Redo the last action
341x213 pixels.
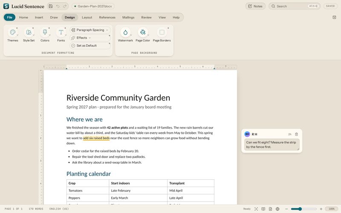pyautogui.click(x=65, y=6)
